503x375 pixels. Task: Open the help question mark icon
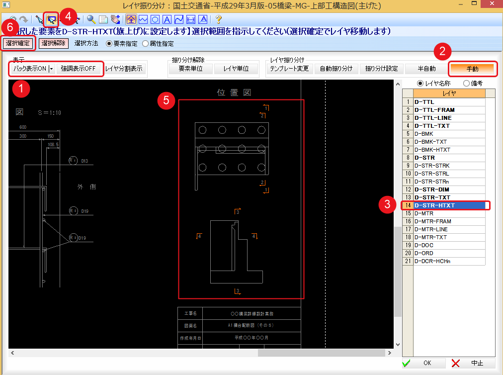tap(219, 19)
